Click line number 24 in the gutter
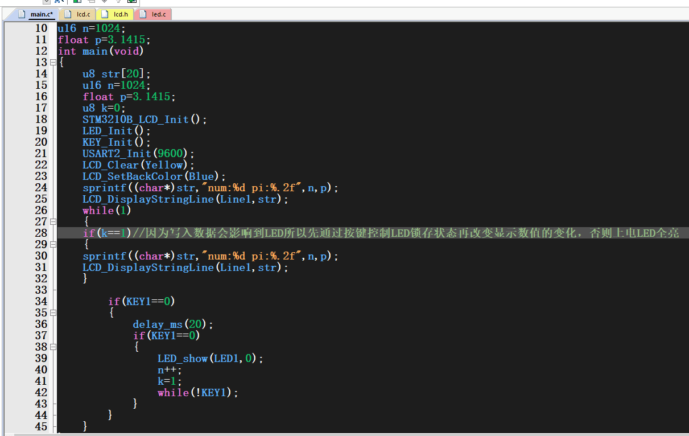The height and width of the screenshot is (436, 689). click(41, 187)
